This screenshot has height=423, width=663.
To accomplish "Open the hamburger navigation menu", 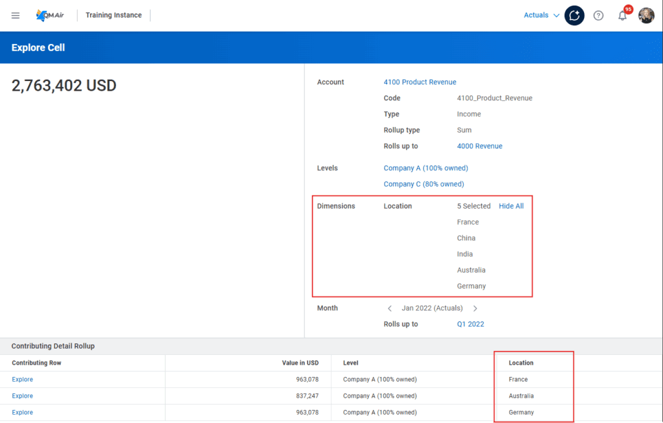I will pos(15,15).
